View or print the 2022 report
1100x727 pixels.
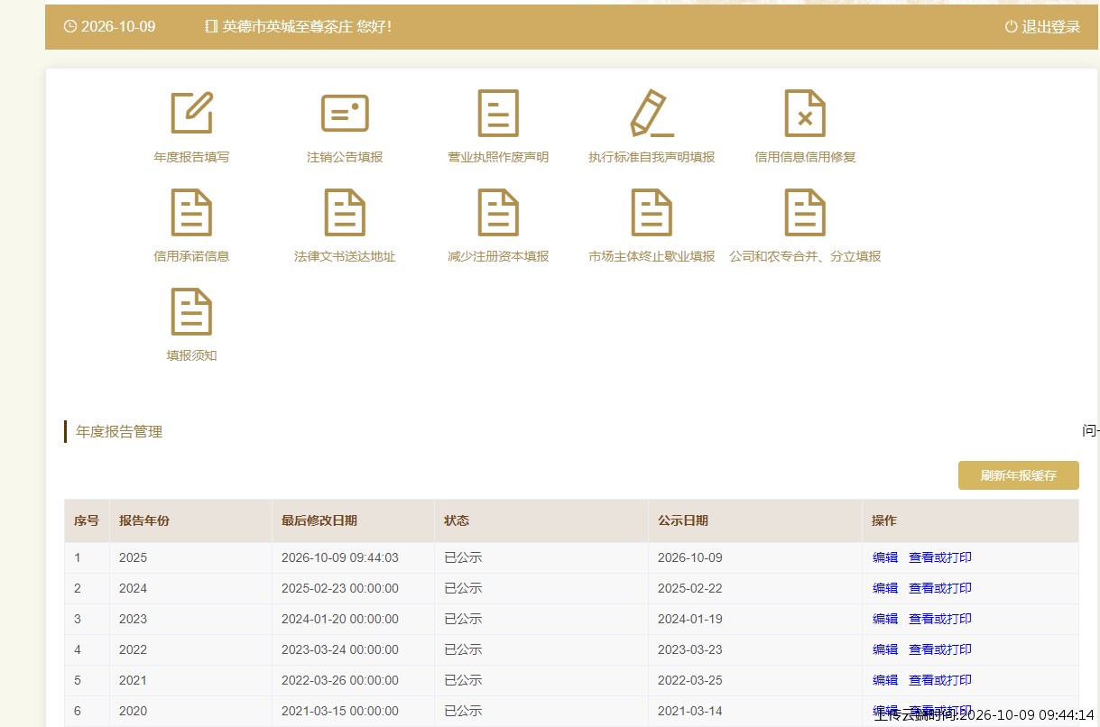pos(940,649)
